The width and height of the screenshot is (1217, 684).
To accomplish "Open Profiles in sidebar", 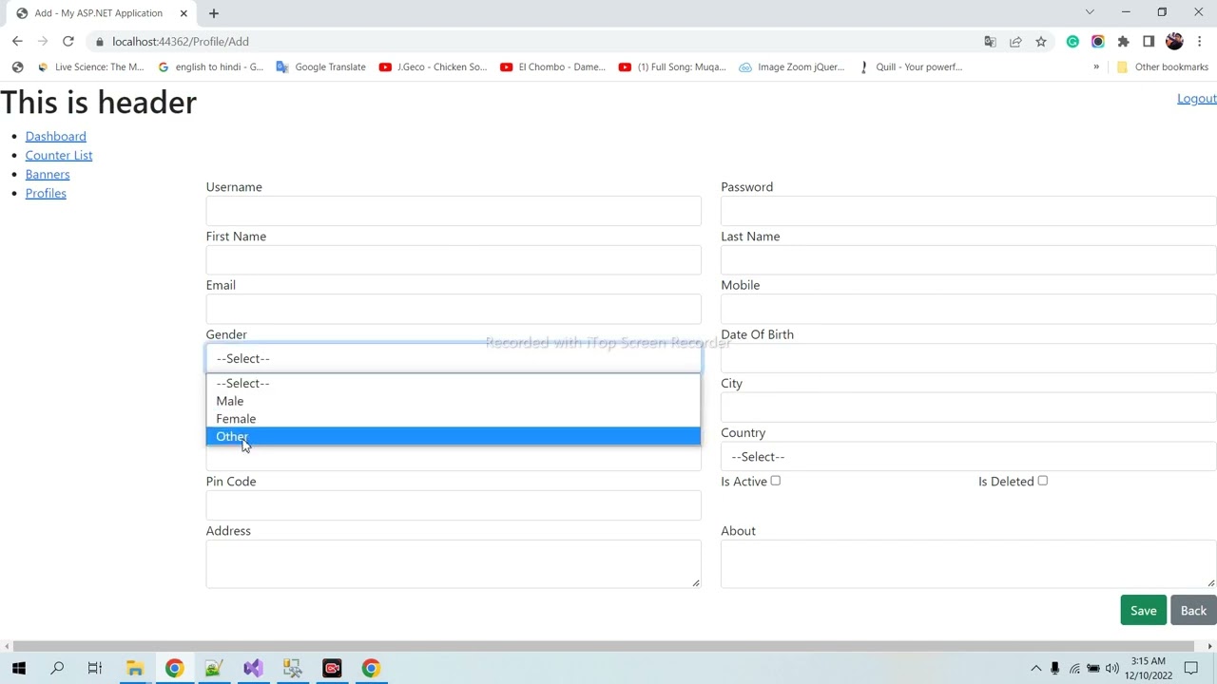I will click(x=46, y=194).
